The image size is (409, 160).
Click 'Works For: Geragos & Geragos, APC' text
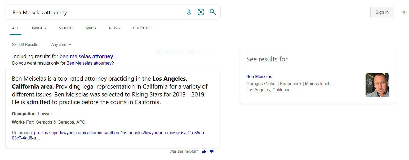[x=48, y=122]
